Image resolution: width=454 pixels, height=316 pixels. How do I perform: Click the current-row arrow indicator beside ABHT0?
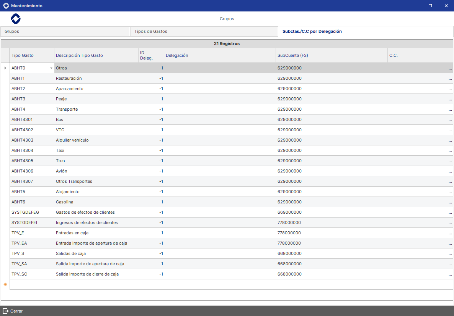[x=5, y=68]
